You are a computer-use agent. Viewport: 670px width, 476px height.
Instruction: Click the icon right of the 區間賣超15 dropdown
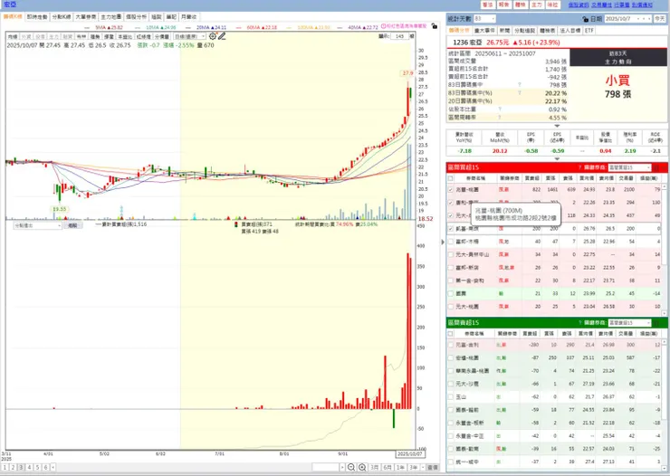(x=656, y=323)
